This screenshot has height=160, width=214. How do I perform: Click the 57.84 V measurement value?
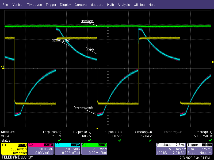click(146, 136)
